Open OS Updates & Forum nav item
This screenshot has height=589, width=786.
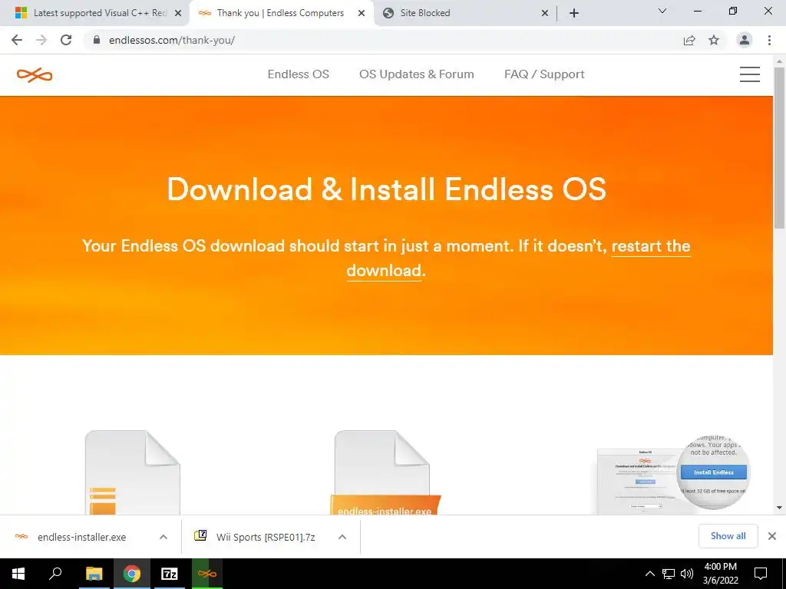click(x=417, y=74)
